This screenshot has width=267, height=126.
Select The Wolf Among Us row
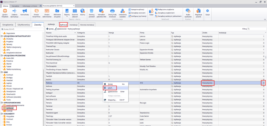click(x=155, y=60)
